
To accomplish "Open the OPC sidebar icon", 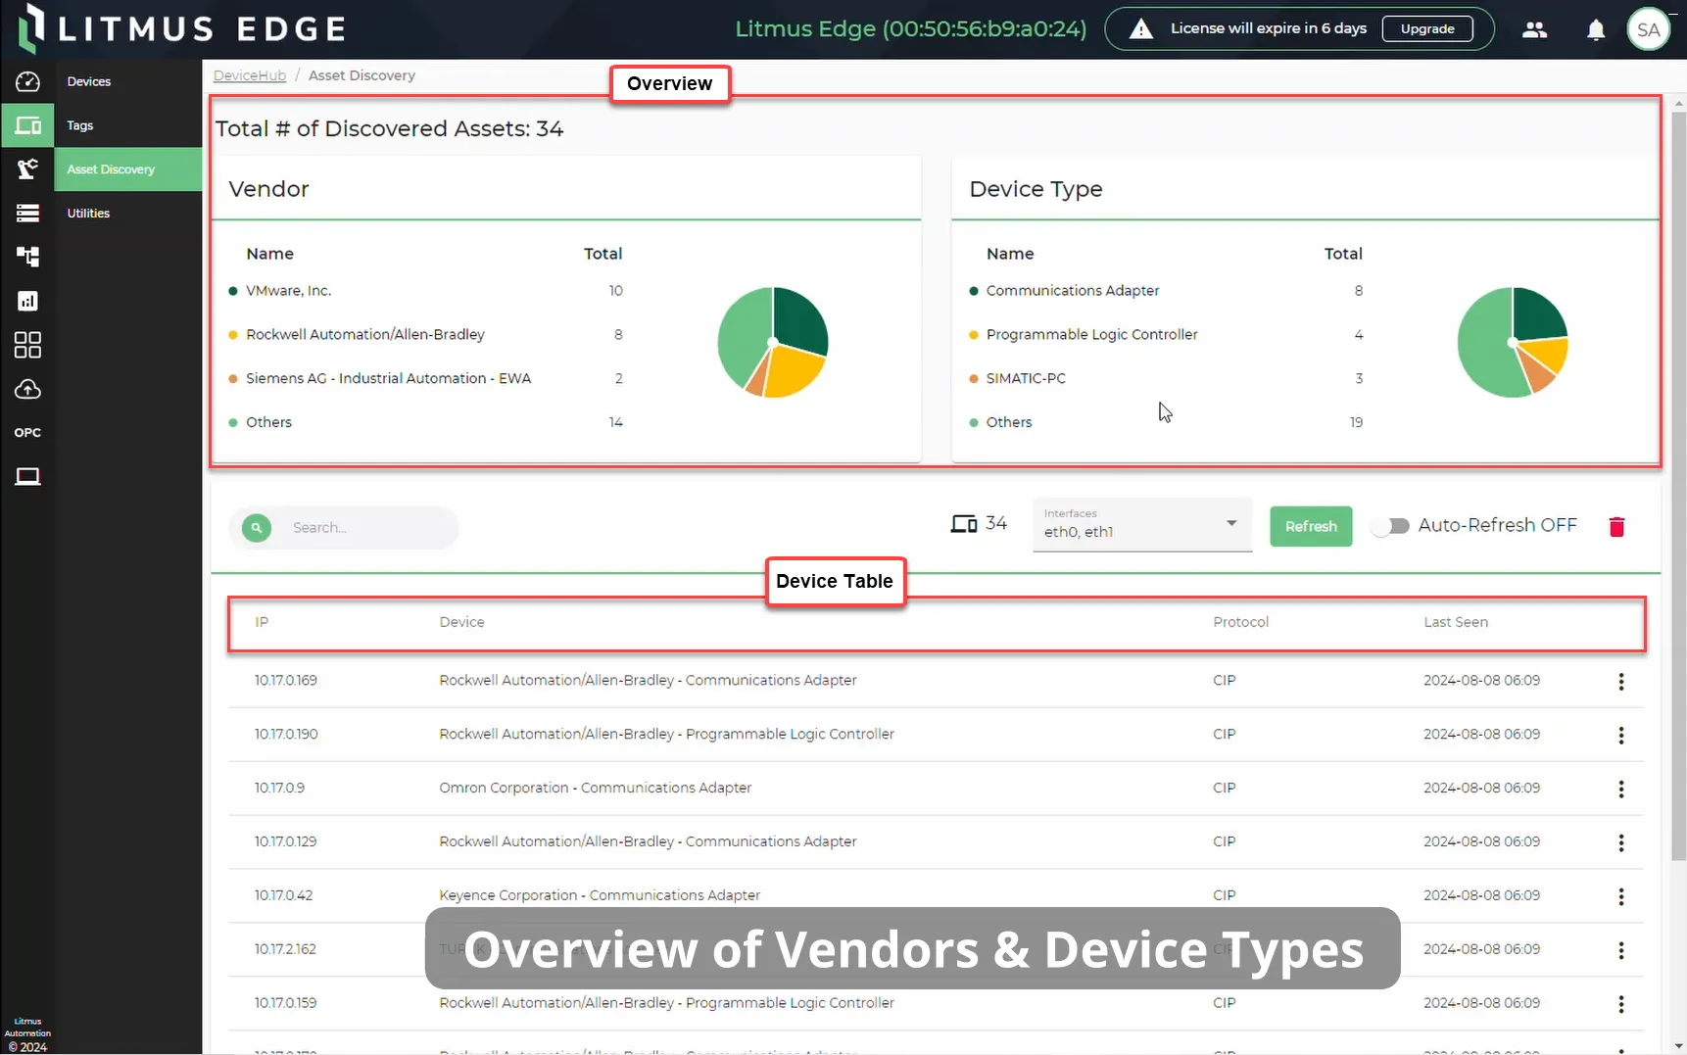I will click(x=27, y=433).
